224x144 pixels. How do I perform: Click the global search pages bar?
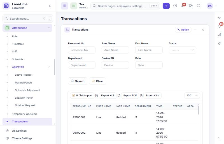coord(125,6)
